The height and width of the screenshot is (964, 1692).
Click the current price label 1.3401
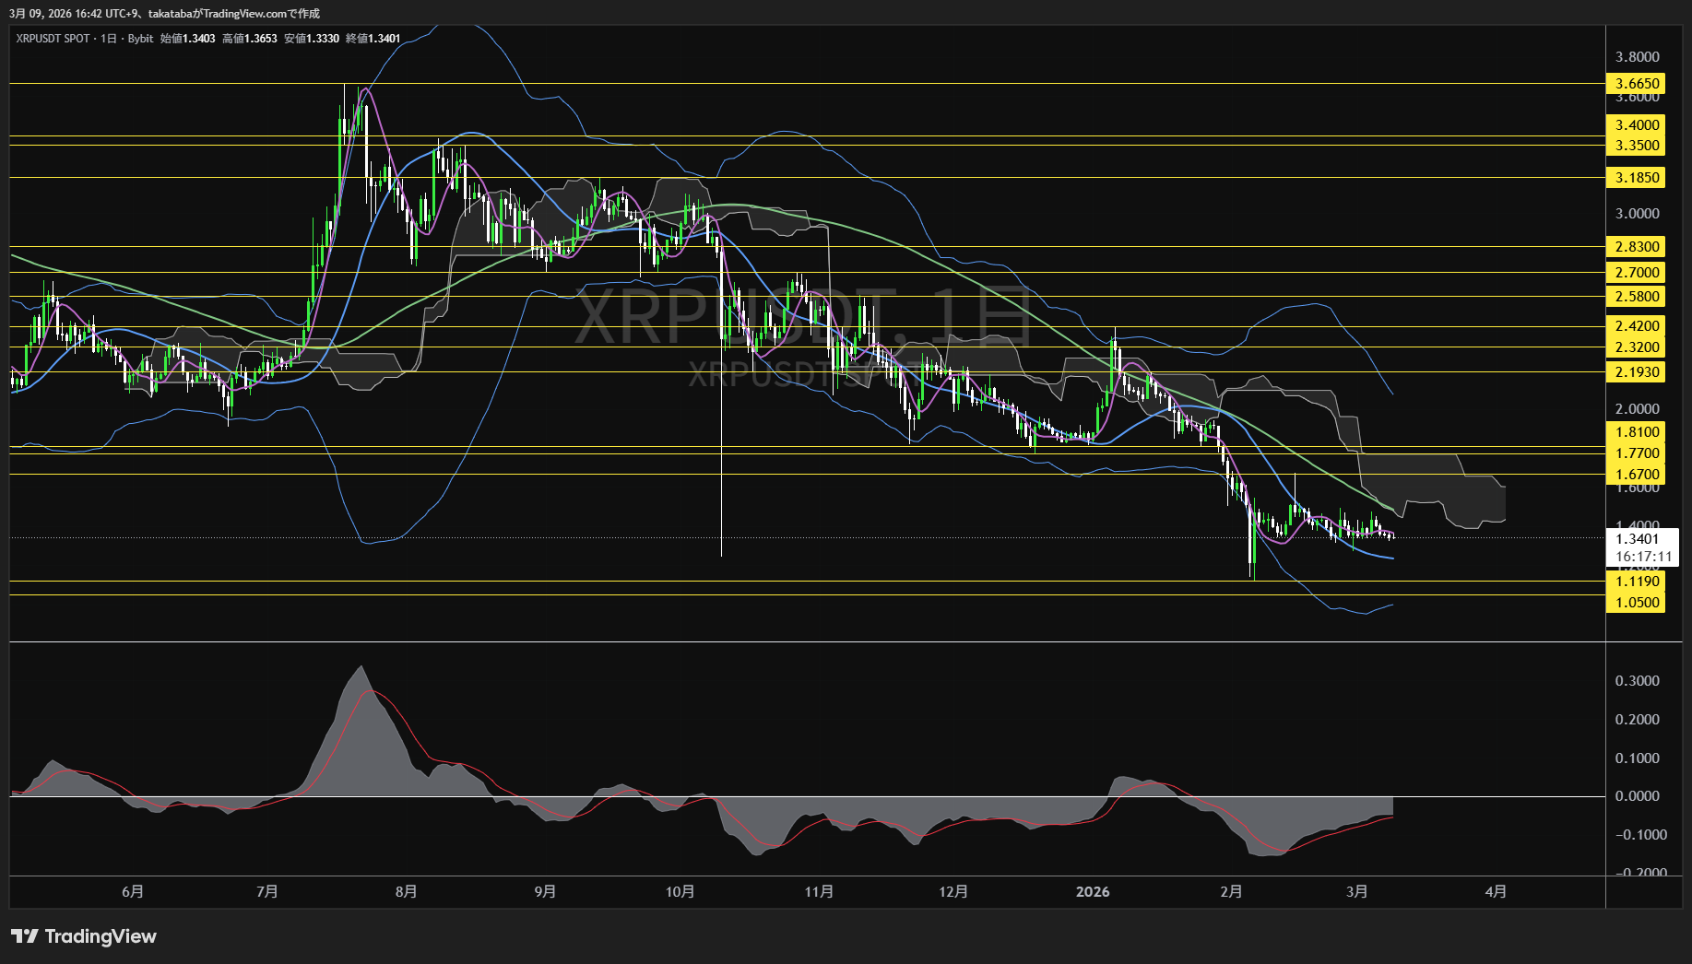coord(1637,539)
